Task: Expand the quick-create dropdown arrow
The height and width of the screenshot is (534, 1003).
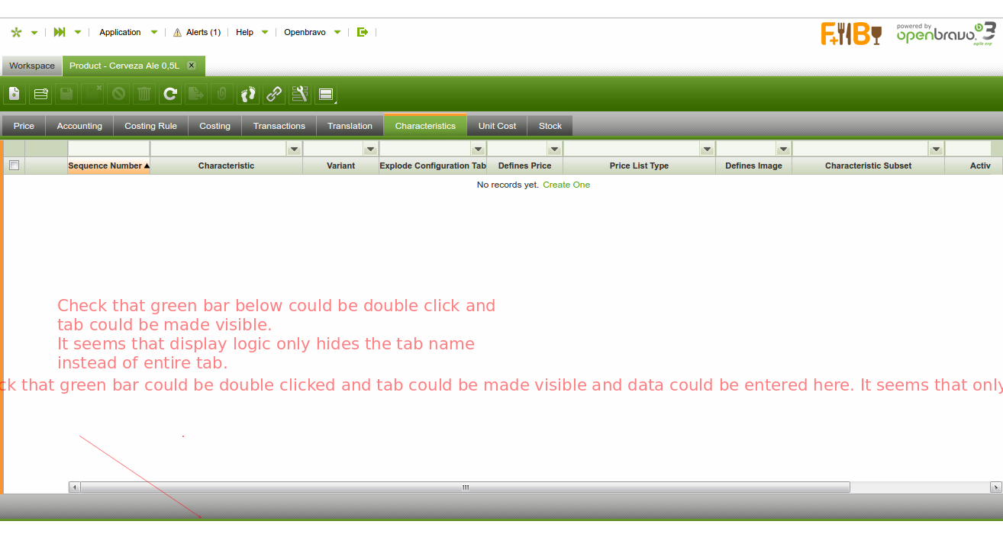Action: tap(34, 33)
